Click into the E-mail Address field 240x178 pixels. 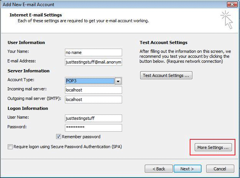(93, 62)
